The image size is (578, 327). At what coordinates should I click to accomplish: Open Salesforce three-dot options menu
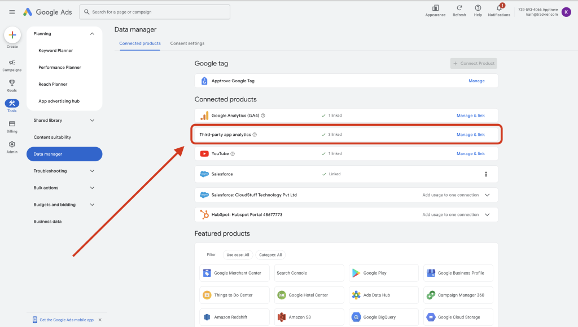486,174
